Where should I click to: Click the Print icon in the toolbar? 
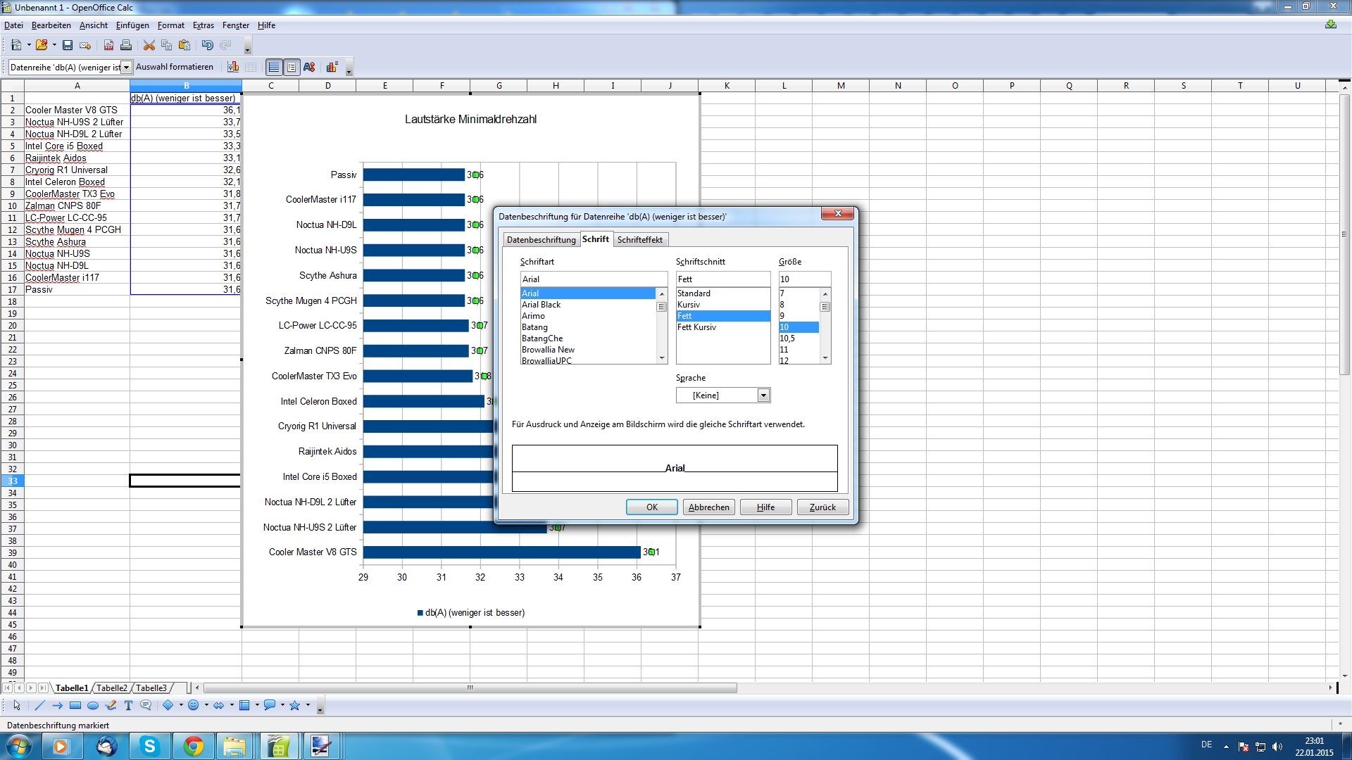[x=126, y=45]
